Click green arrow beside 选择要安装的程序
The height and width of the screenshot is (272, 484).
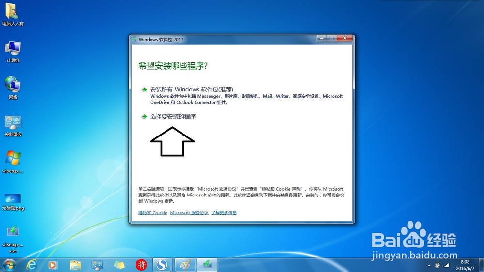(144, 116)
